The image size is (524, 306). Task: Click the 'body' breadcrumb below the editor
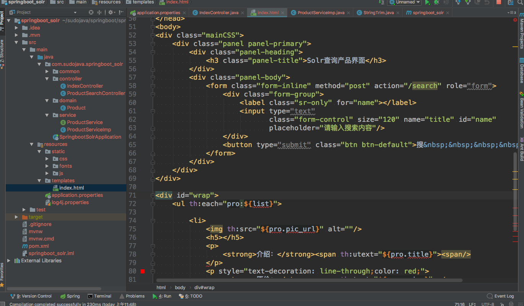point(180,288)
